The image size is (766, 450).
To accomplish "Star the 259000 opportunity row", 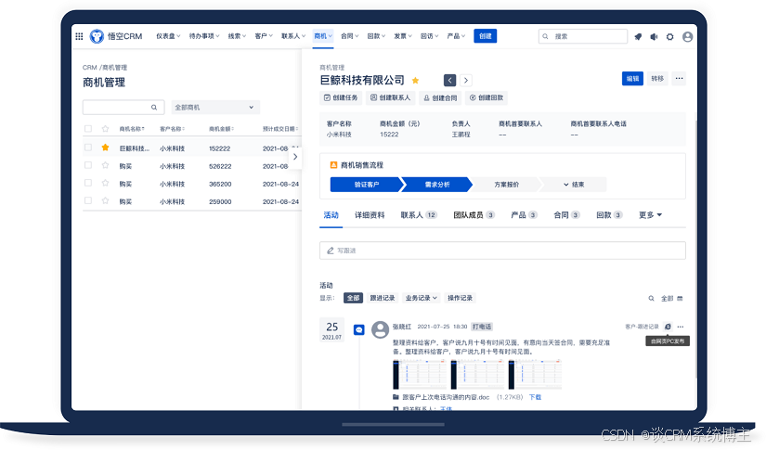I will 105,200.
